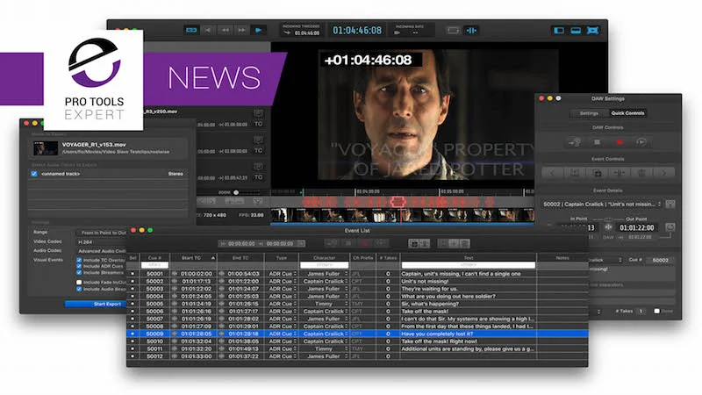702x395 pixels.
Task: Click the capture out point icon right of 01:01:22:00
Action: pyautogui.click(x=670, y=227)
